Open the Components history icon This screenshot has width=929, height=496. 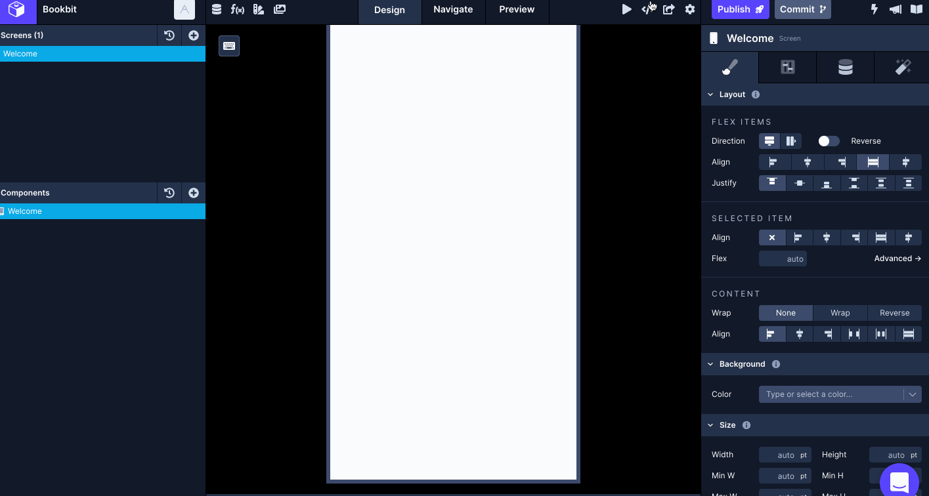pos(169,193)
